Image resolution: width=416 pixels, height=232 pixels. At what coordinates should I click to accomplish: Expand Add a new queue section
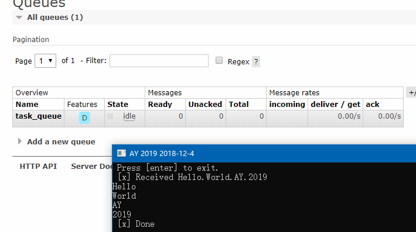tap(56, 142)
